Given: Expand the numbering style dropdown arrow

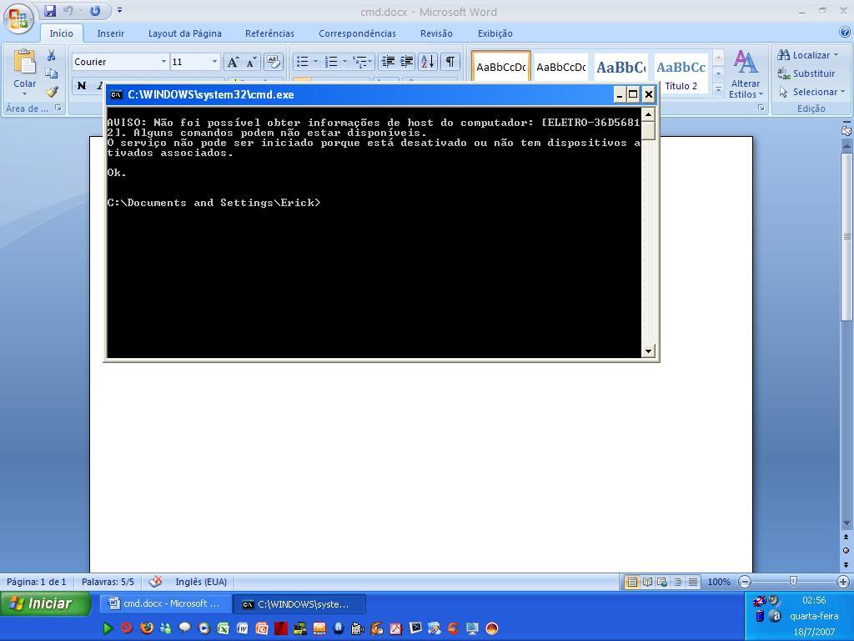Looking at the screenshot, I should click(x=344, y=62).
